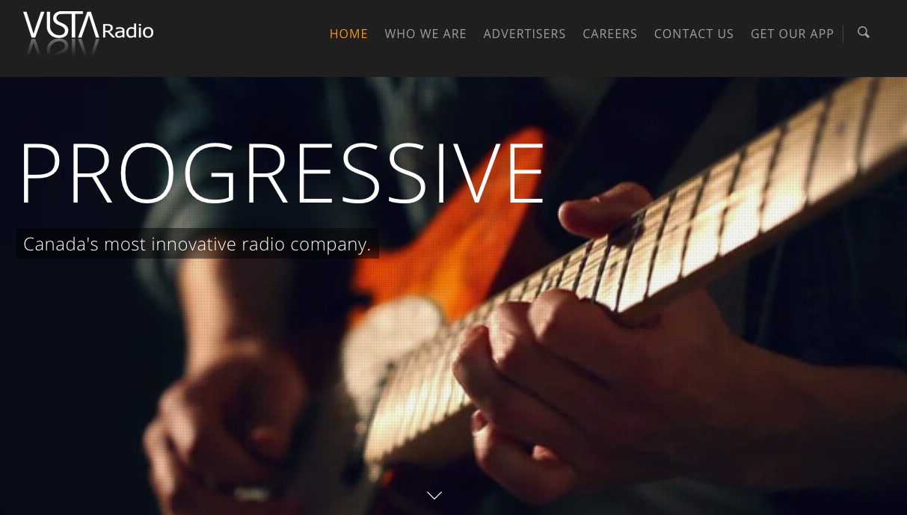Click the divider beside the search icon
This screenshot has width=907, height=515.
tap(843, 34)
